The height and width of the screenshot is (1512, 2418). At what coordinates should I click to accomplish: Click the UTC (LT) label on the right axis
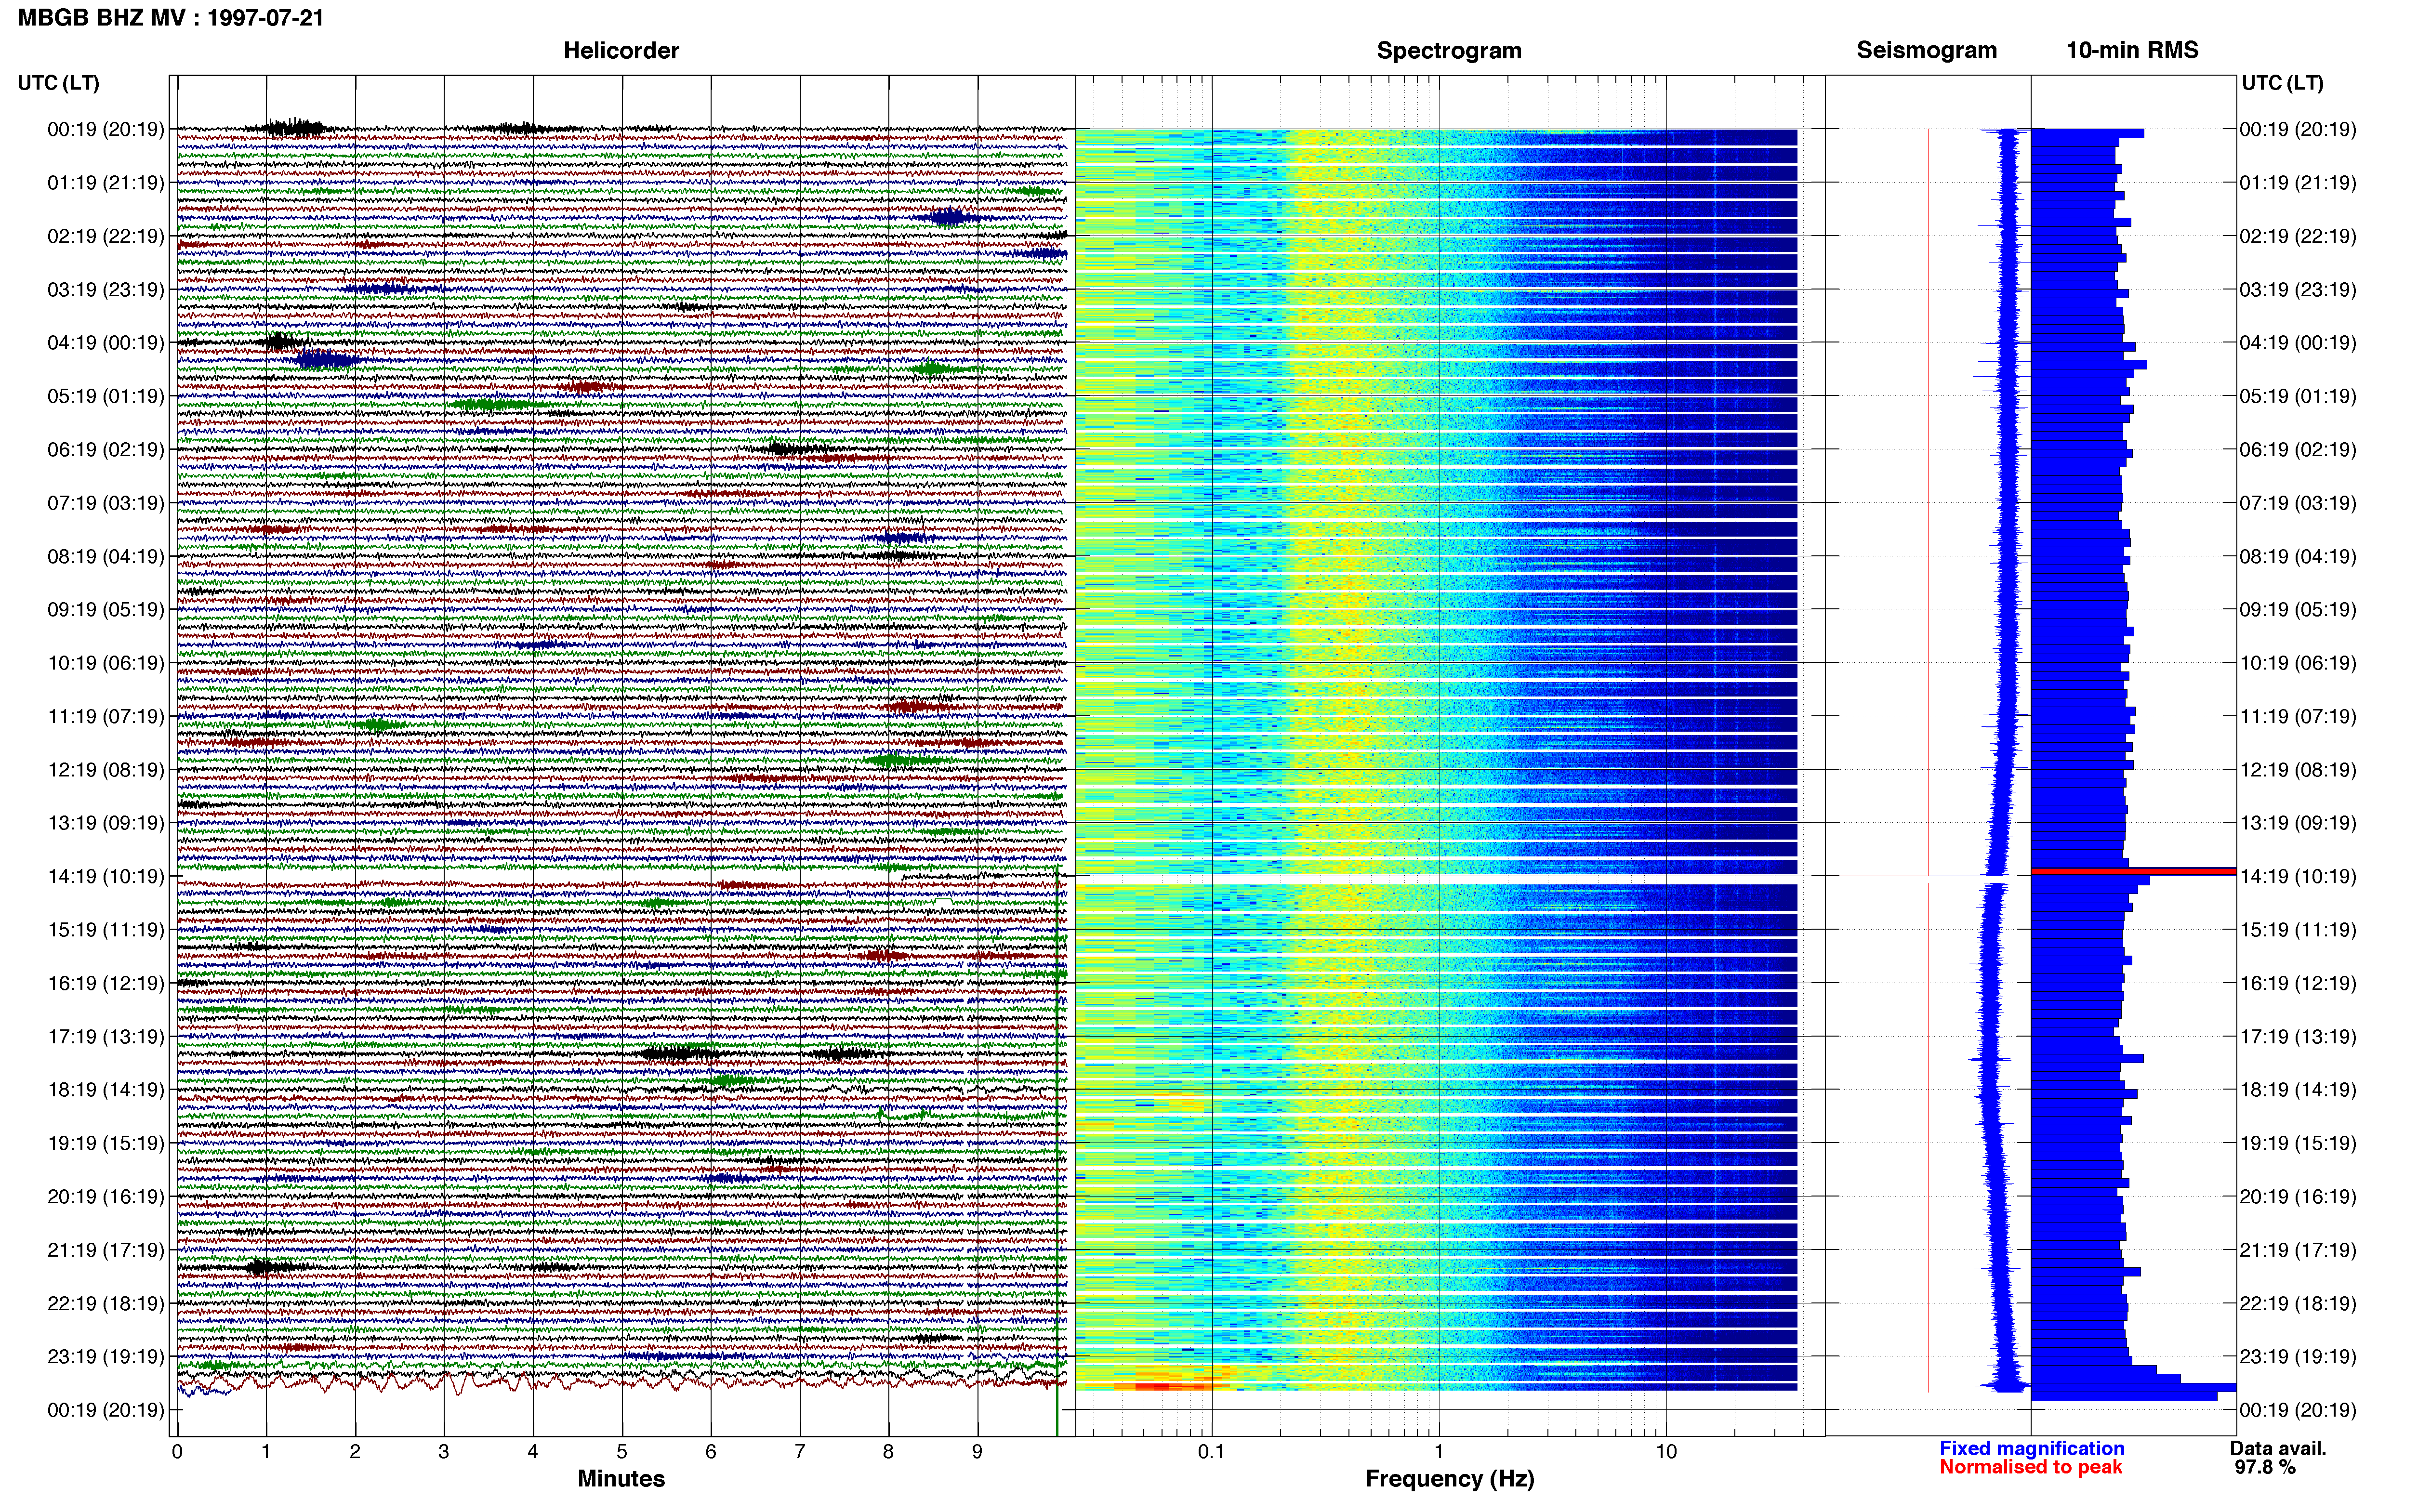(x=2282, y=83)
